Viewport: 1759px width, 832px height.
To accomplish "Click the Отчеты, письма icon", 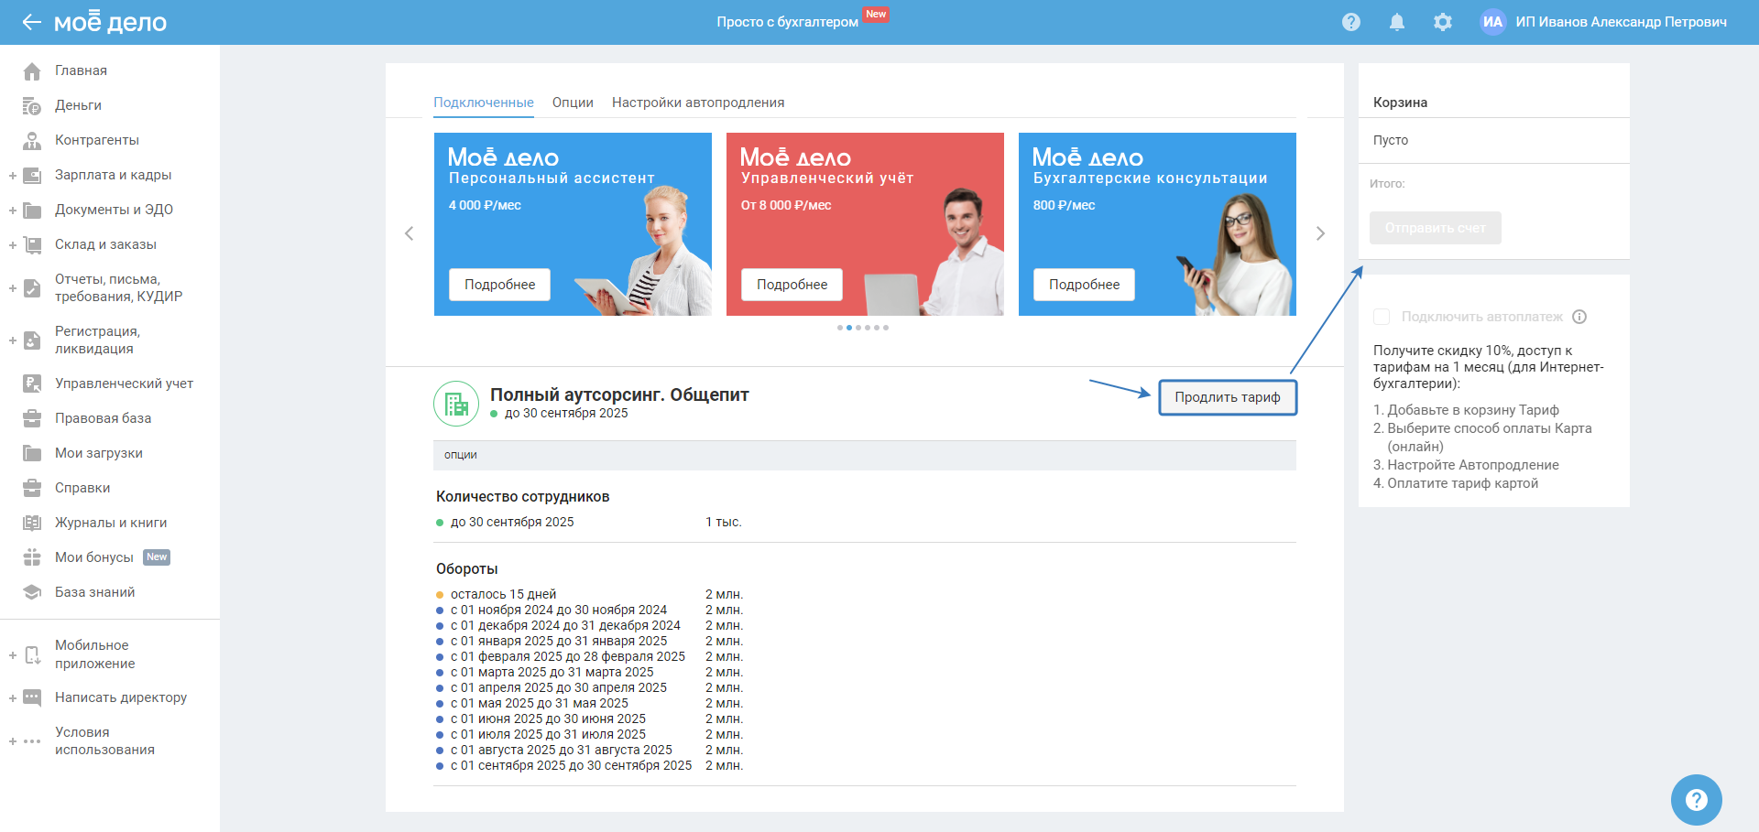I will click(32, 288).
